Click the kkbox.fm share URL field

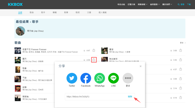pyautogui.click(x=100, y=97)
